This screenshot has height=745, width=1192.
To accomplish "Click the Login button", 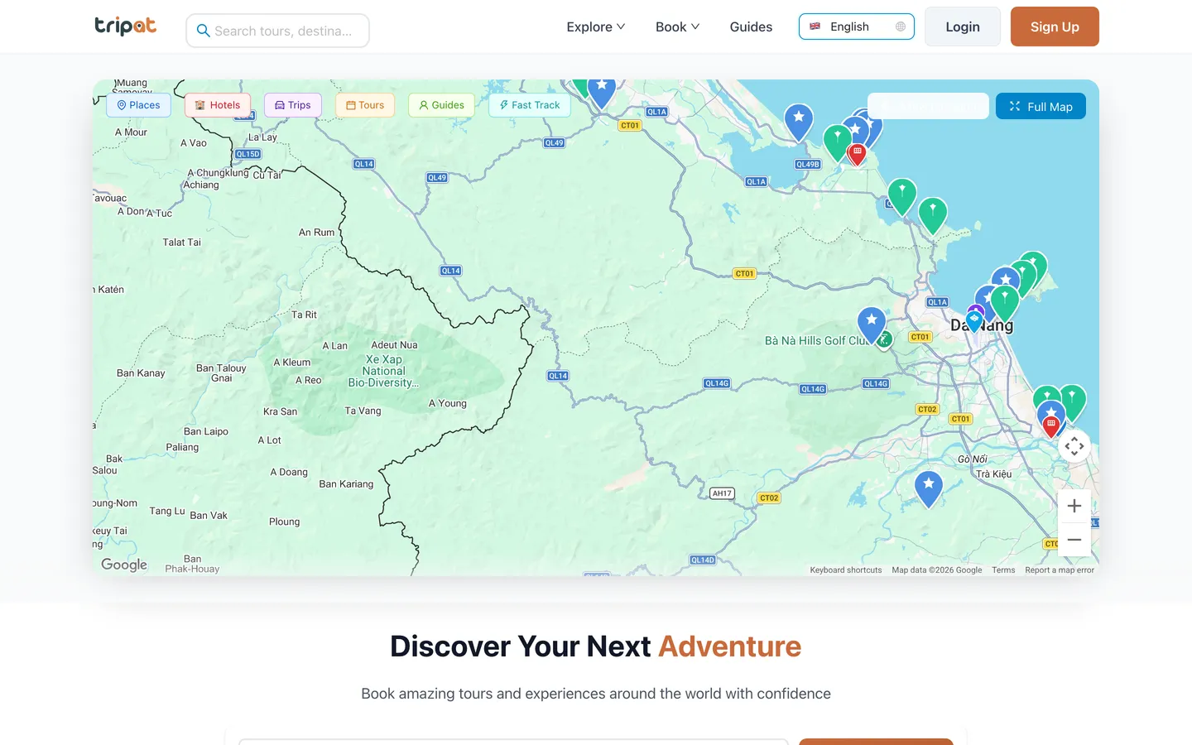I will [x=963, y=26].
